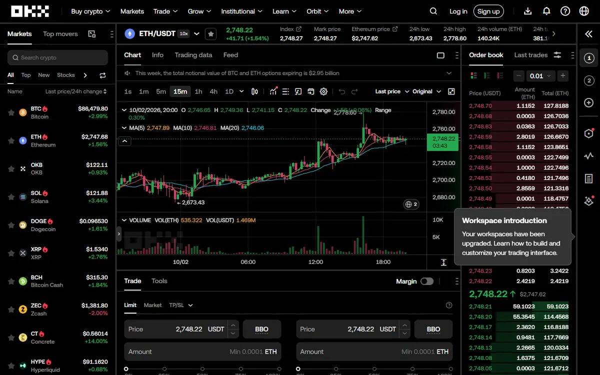This screenshot has height=375, width=600.
Task: Expand the announcement banner chevron
Action: (449, 73)
